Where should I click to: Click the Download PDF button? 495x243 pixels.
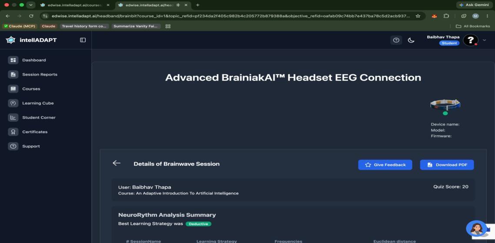447,165
